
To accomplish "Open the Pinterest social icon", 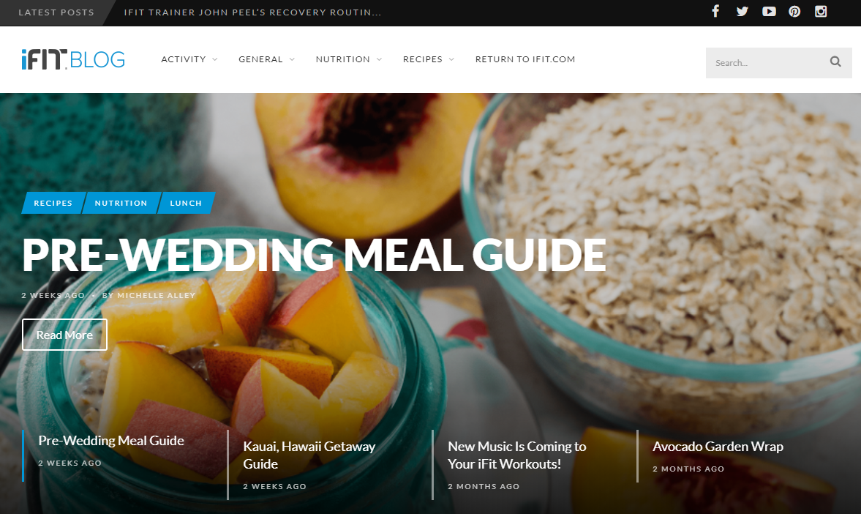I will [794, 12].
